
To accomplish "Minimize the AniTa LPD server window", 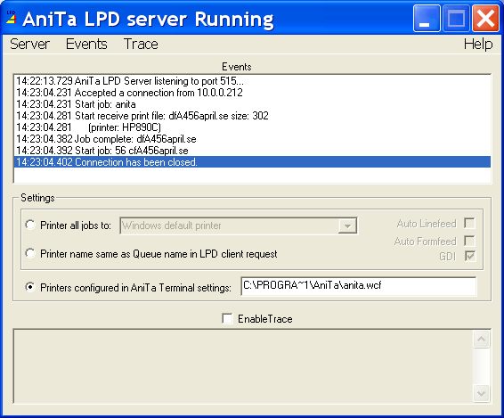I will (x=427, y=19).
